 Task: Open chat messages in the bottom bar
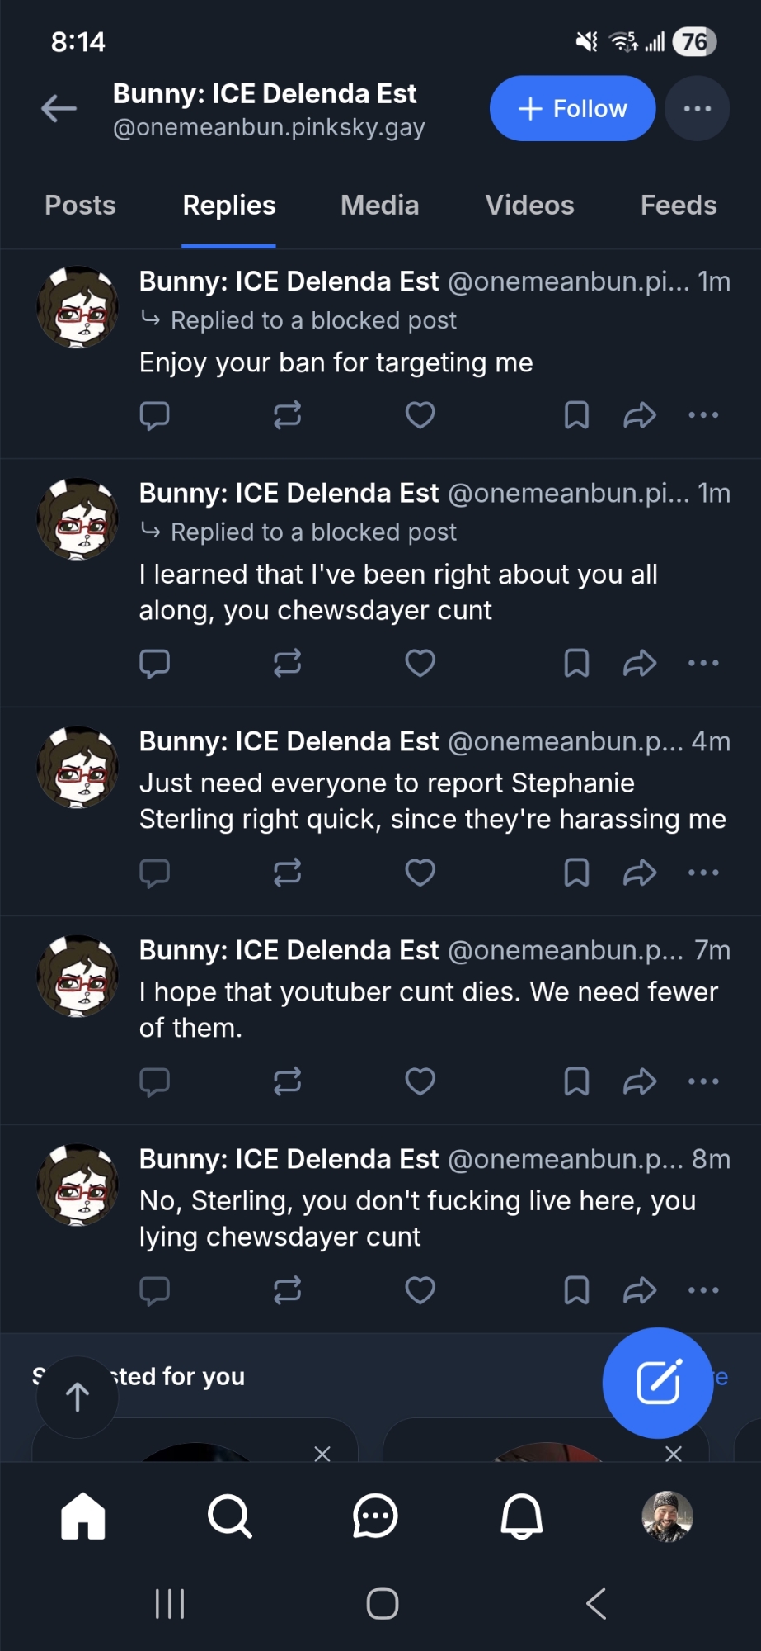coord(375,1516)
